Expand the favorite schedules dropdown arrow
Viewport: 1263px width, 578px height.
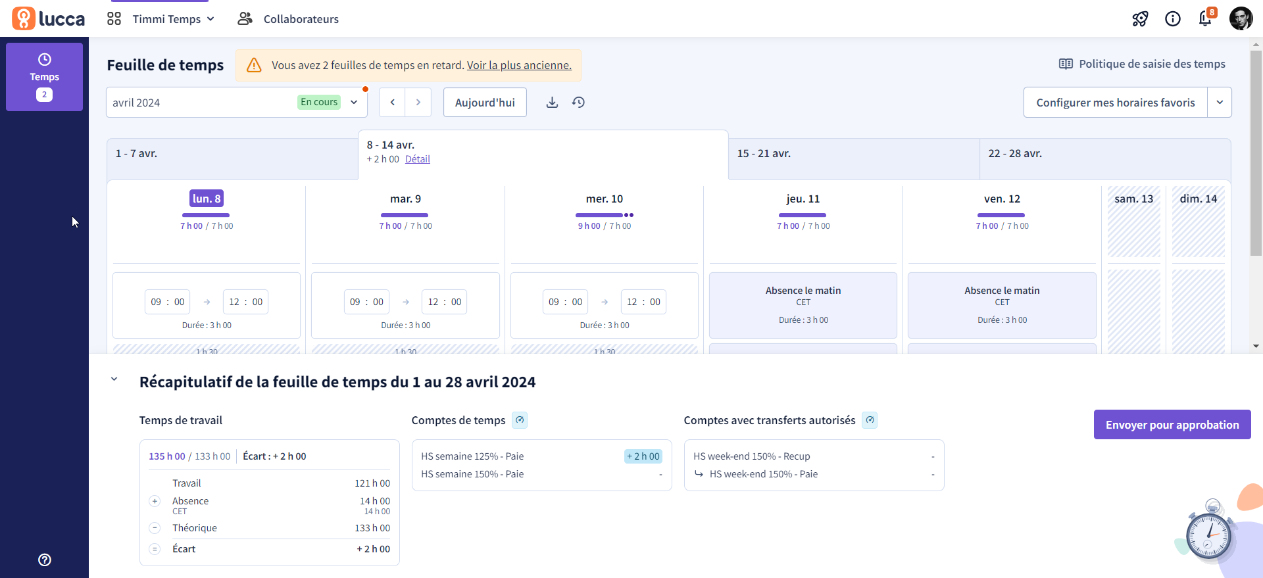coord(1220,102)
